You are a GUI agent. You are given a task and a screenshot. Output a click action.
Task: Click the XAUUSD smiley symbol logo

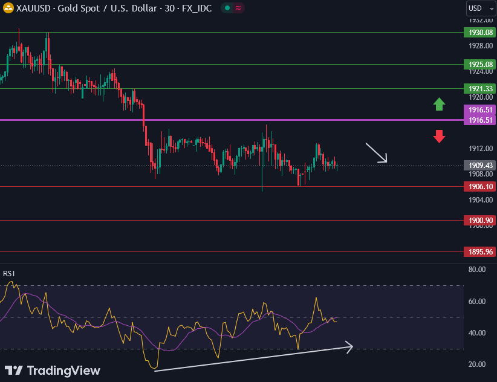click(8, 8)
